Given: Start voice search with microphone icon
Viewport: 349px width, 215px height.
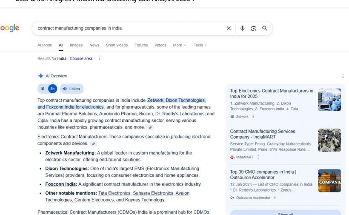Looking at the screenshot, I should [x=243, y=28].
